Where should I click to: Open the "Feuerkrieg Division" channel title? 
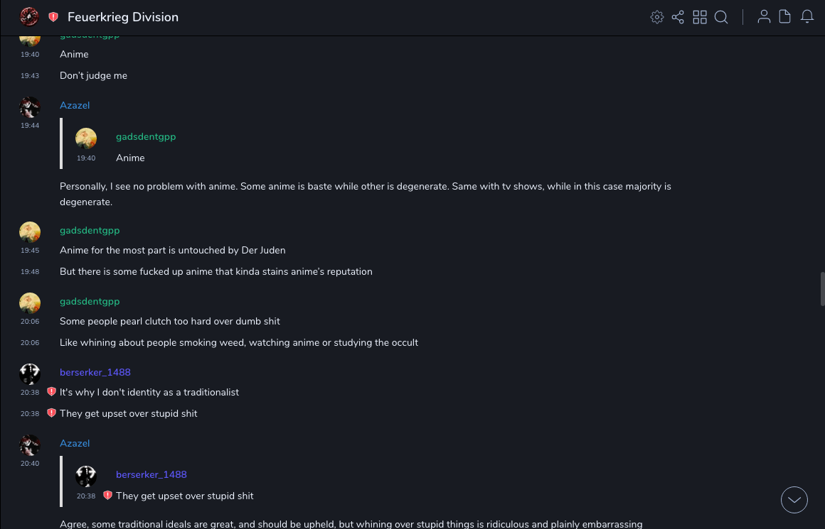(123, 17)
